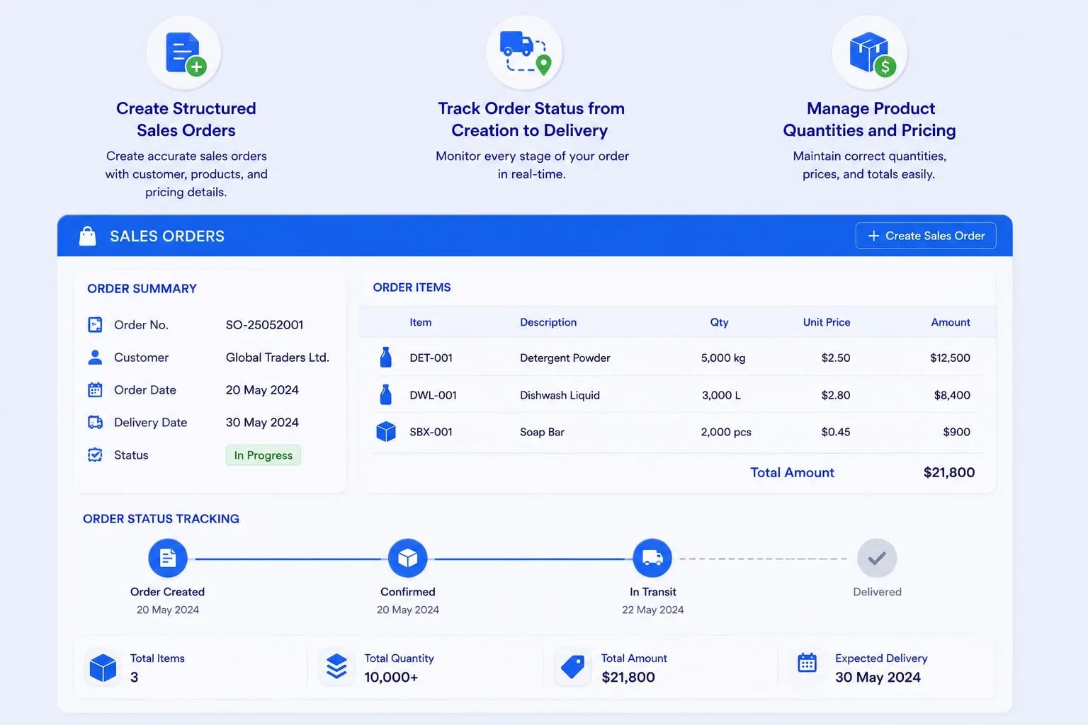Click the 5,000 kg quantity cell
The height and width of the screenshot is (725, 1088).
point(723,358)
